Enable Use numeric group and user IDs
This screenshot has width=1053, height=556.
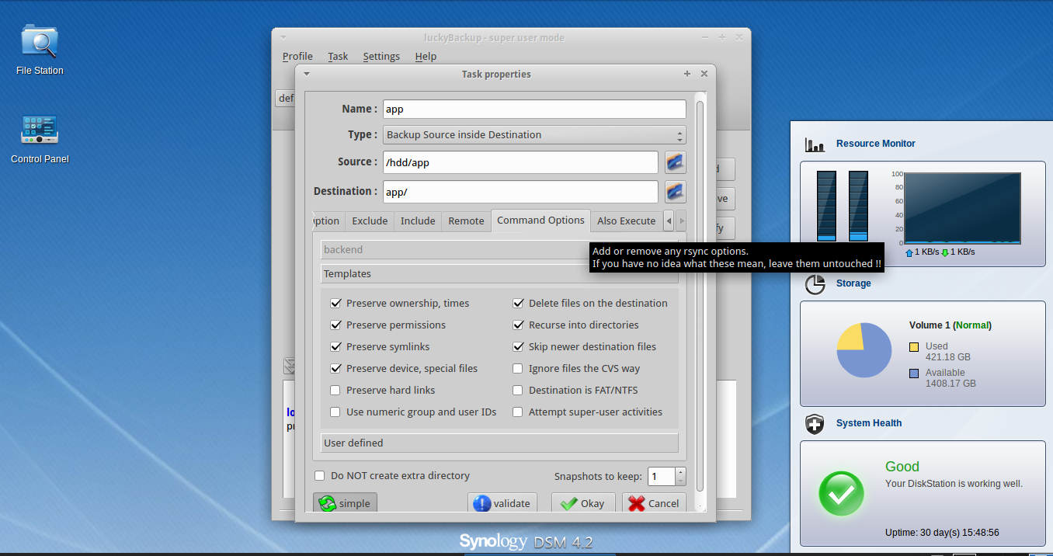coord(335,412)
